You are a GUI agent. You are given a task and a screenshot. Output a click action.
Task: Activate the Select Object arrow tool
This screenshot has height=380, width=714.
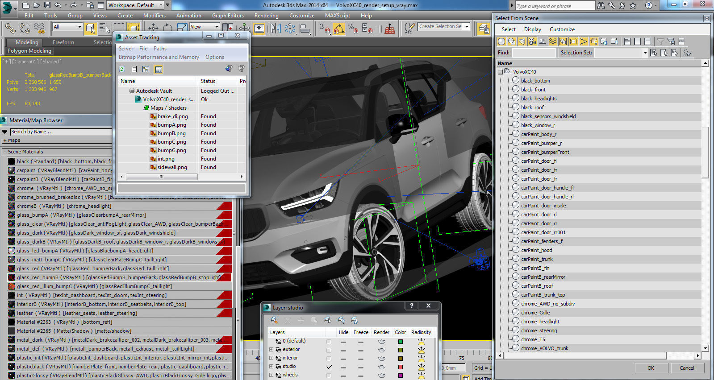[91, 28]
